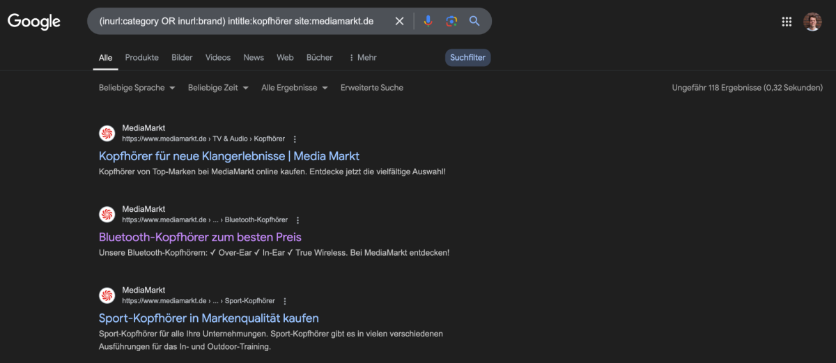Switch to the Bilder tab
The width and height of the screenshot is (836, 363).
(x=182, y=58)
